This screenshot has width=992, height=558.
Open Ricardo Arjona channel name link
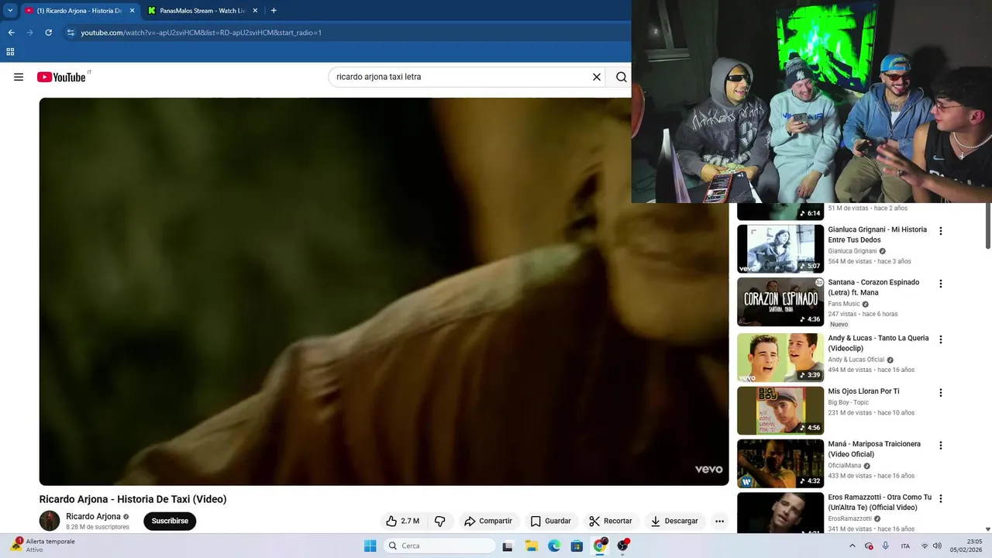[93, 516]
